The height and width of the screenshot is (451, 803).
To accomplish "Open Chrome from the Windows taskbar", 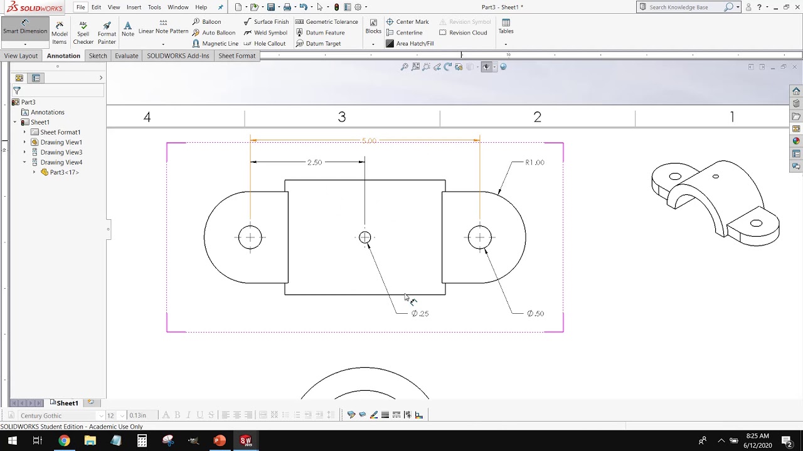I will pos(64,440).
